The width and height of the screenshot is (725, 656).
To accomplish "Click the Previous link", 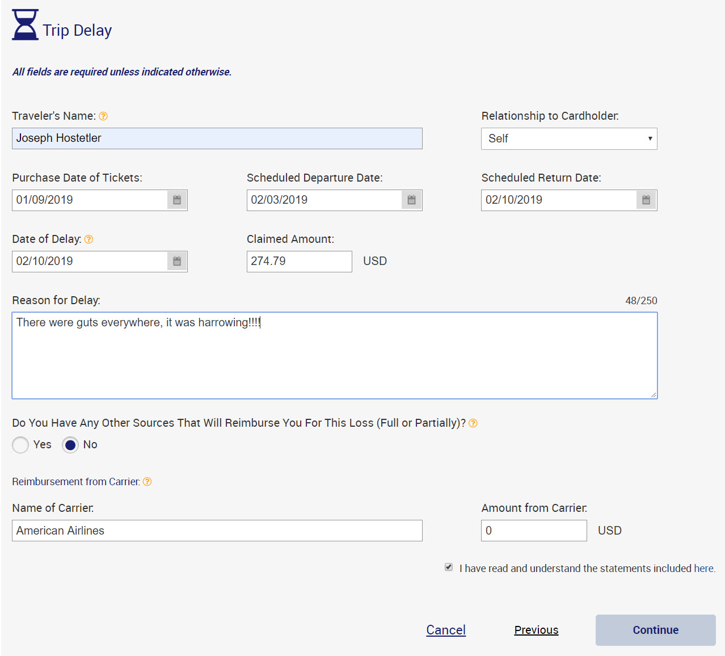I will [x=536, y=630].
